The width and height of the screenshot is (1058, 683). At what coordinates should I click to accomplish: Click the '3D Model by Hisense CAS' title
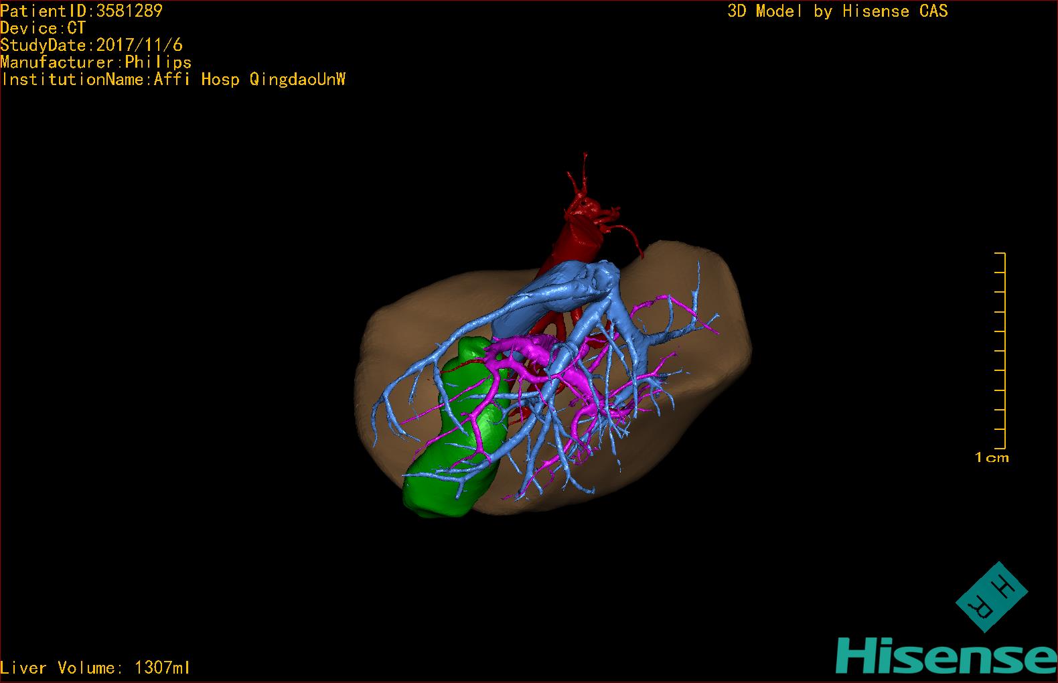click(x=838, y=11)
